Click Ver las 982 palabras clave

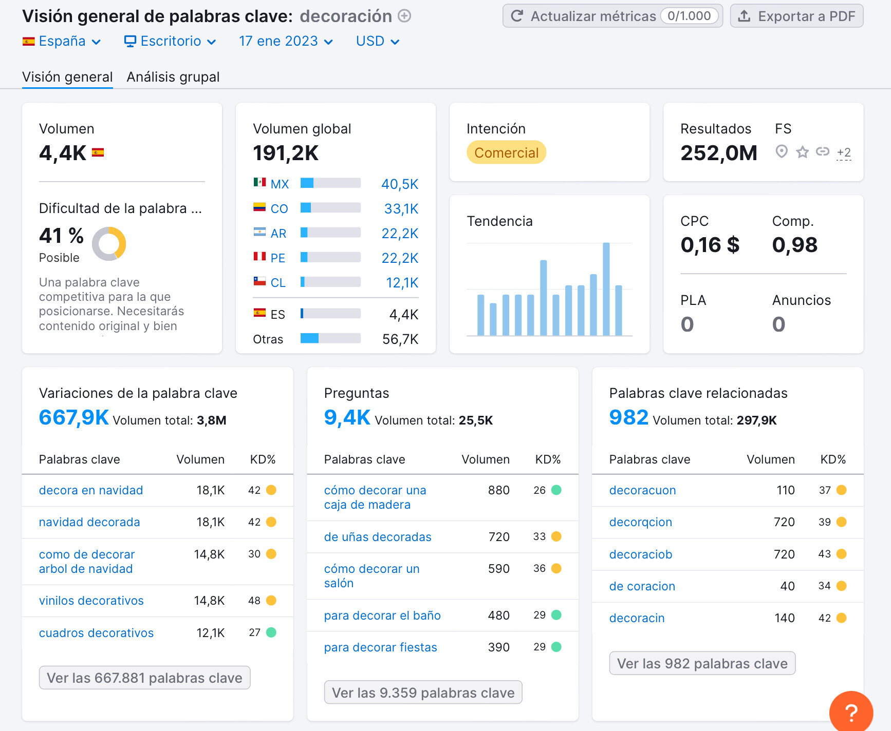click(702, 663)
